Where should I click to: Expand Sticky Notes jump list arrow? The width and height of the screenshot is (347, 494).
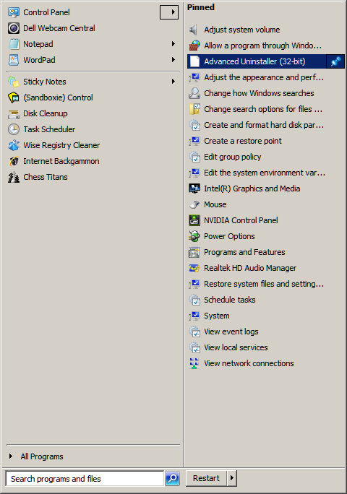173,82
